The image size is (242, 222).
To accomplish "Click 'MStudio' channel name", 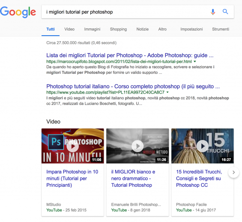I will pos(54,204).
